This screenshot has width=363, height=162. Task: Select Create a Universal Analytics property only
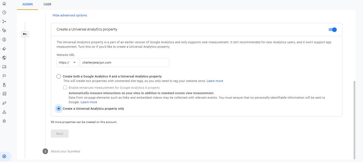click(59, 109)
